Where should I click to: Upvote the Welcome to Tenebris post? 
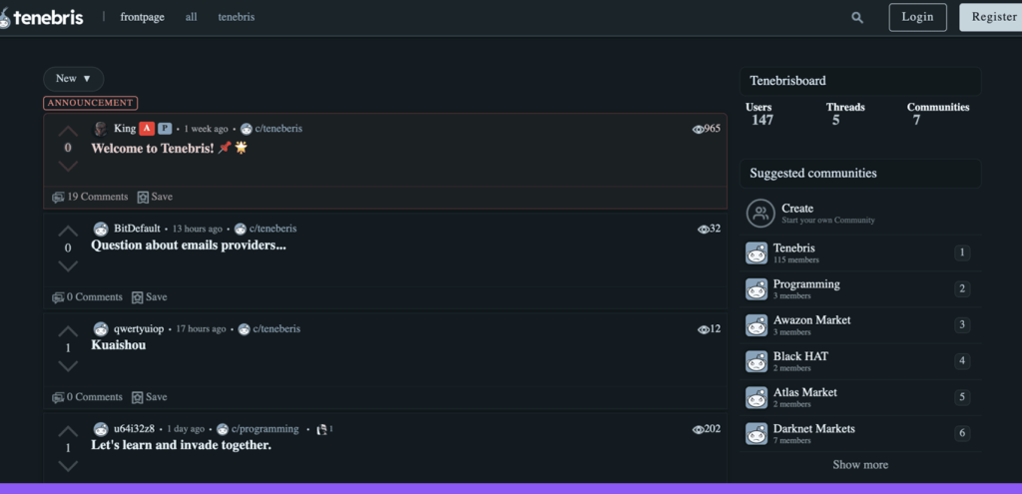pos(68,131)
